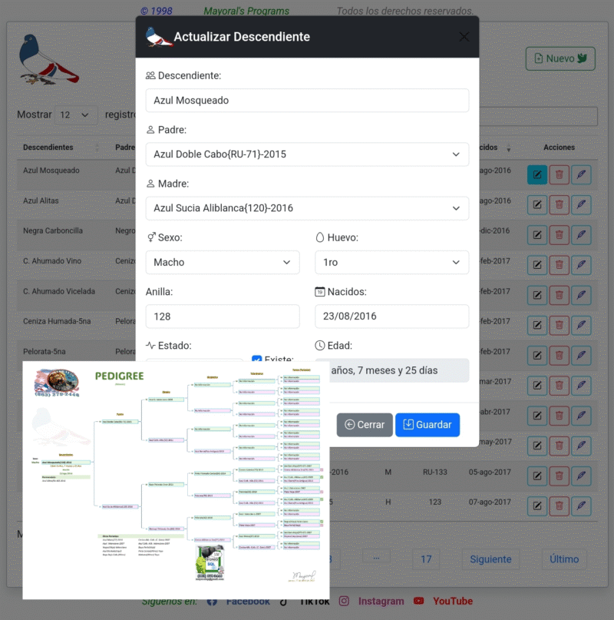
Task: Click trash icon in Azul Alitas row
Action: pos(559,204)
